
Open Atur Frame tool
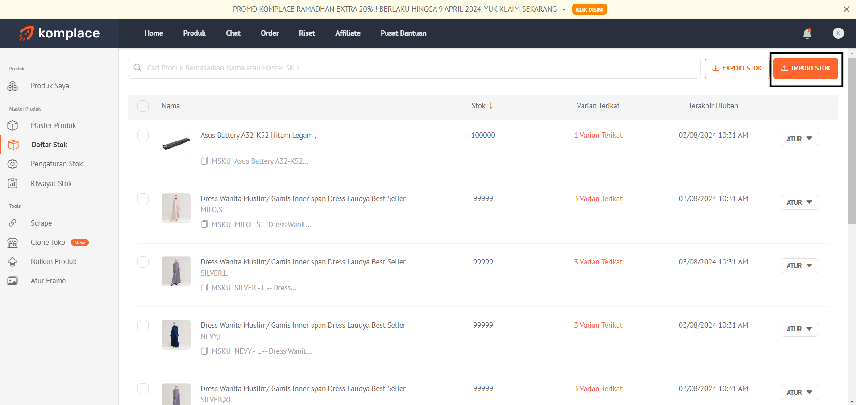(x=48, y=281)
